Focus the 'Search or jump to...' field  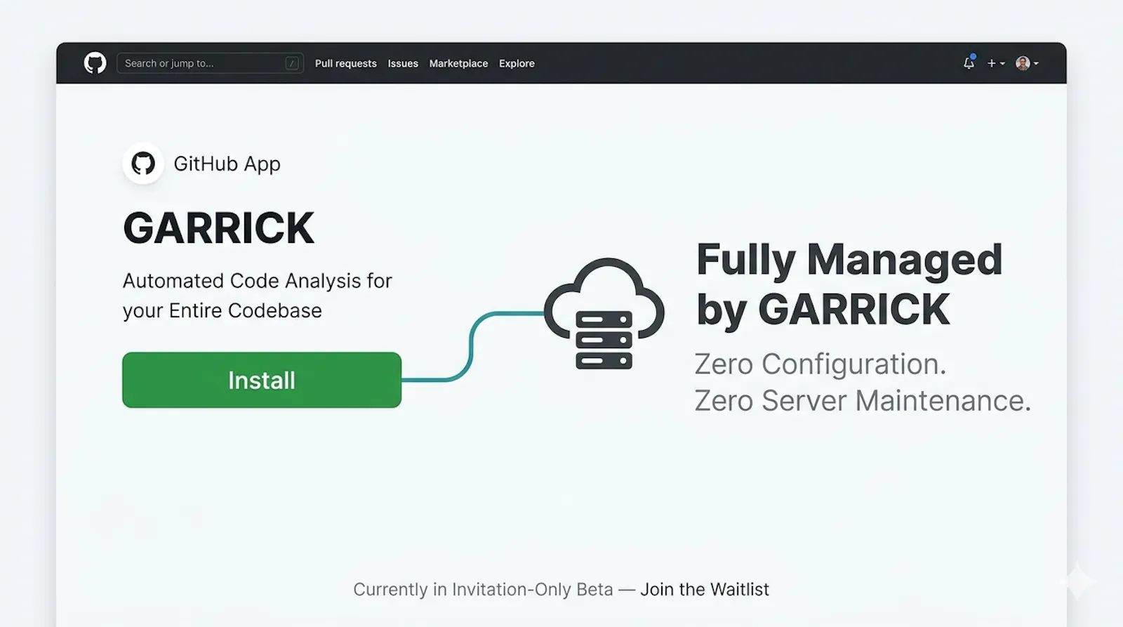pyautogui.click(x=210, y=63)
